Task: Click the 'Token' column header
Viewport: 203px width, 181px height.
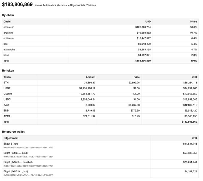Action: click(7, 77)
